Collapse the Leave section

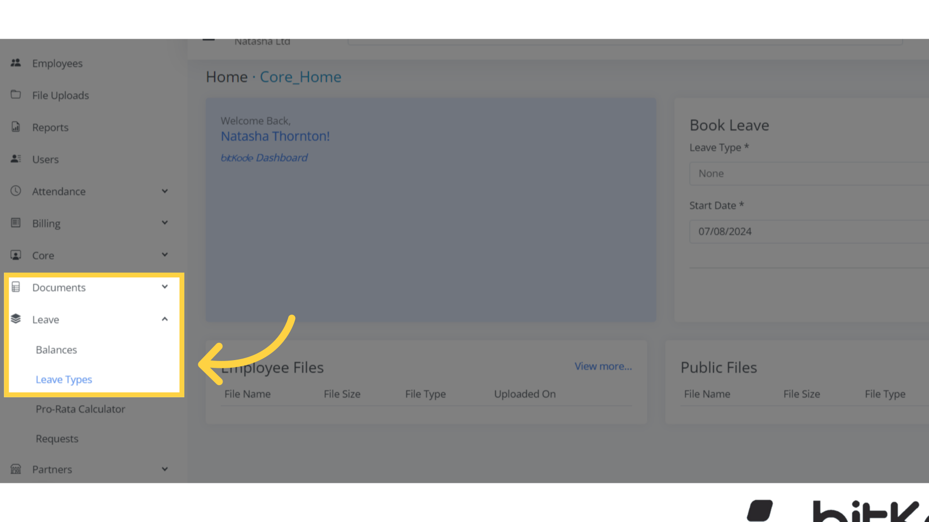(165, 319)
